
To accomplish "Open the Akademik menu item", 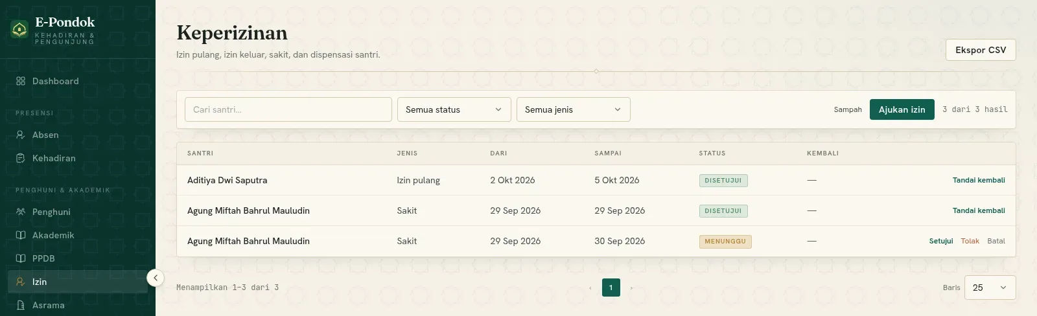I will [x=78, y=235].
